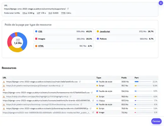Open external link icon for swiper-bundle.min.js
Image resolution: width=164 pixels, height=126 pixels.
[x=63, y=86]
